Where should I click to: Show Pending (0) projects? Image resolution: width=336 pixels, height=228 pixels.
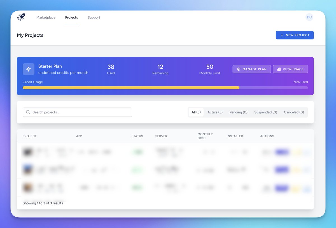coord(238,112)
